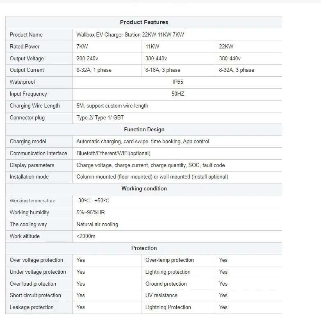Select the Type 2/ Type 1/ GBT cell
This screenshot has height=323, width=321.
[100, 118]
